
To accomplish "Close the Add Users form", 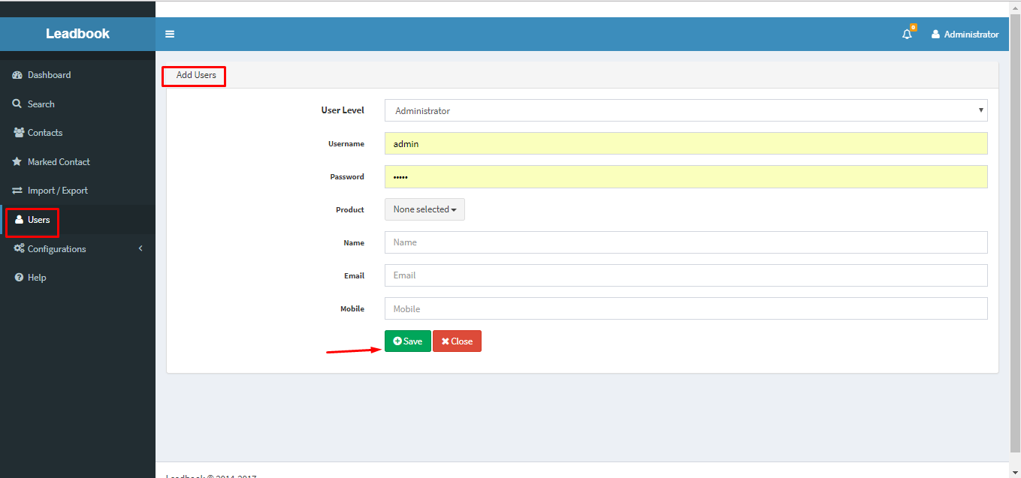I will tap(457, 341).
